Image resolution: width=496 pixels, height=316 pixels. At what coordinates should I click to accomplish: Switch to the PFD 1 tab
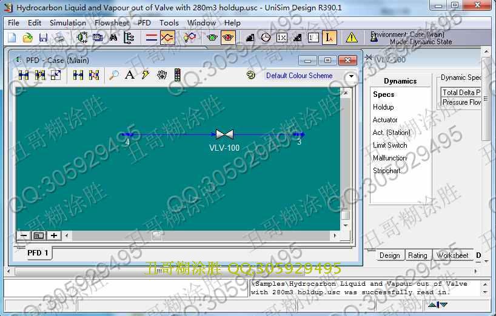[38, 253]
